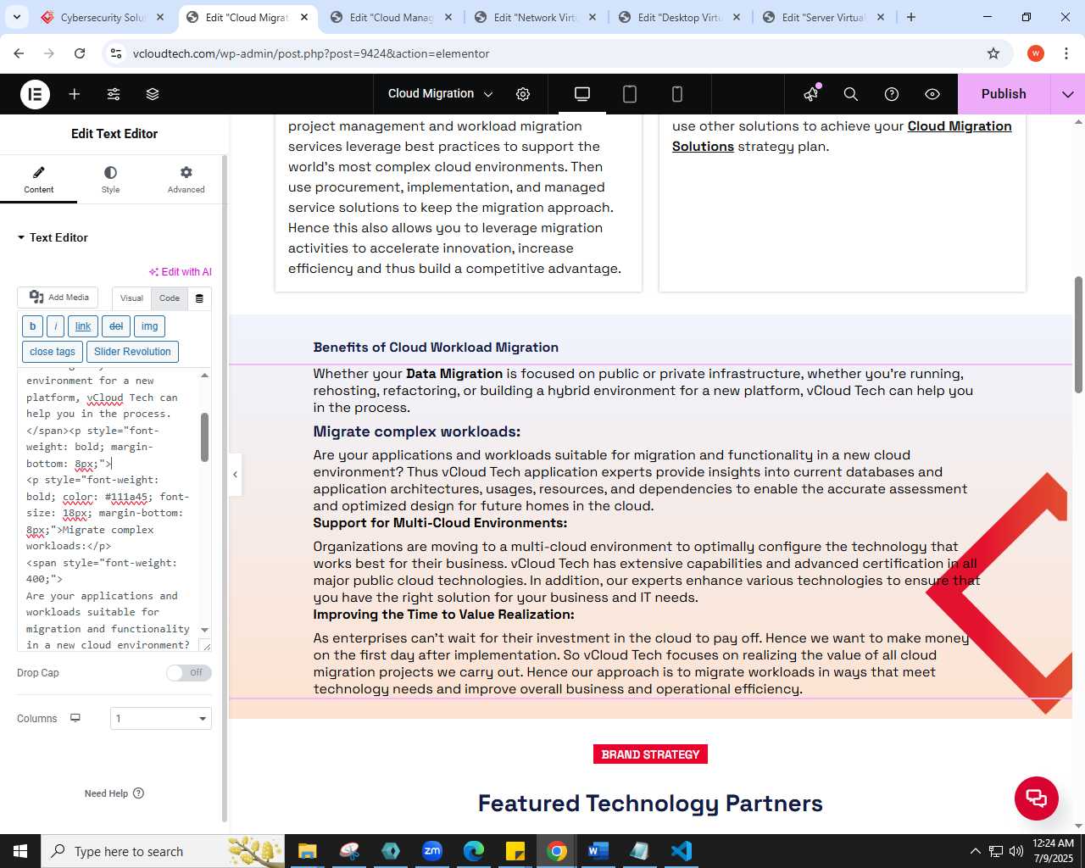The image size is (1085, 868).
Task: Click inside the code text area
Action: click(108, 509)
